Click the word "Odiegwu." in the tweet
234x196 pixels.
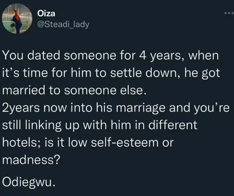click(27, 181)
